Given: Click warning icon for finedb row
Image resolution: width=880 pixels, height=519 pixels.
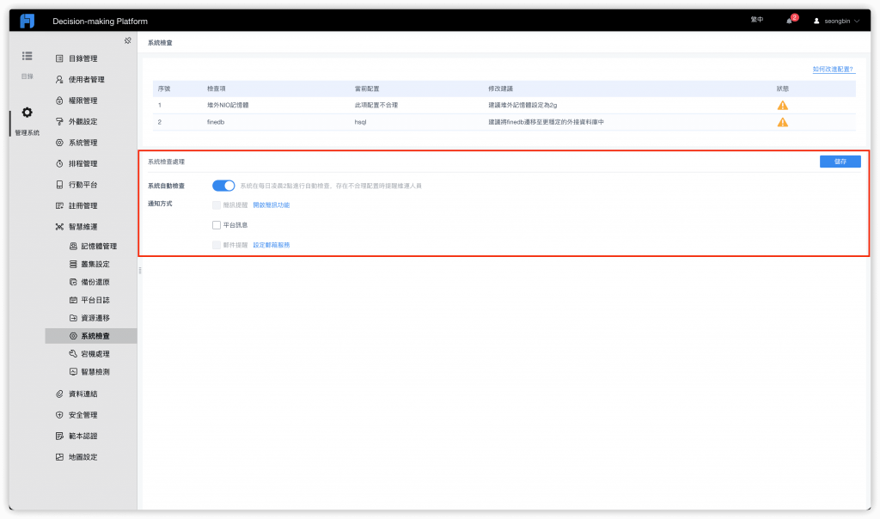Looking at the screenshot, I should pos(782,122).
